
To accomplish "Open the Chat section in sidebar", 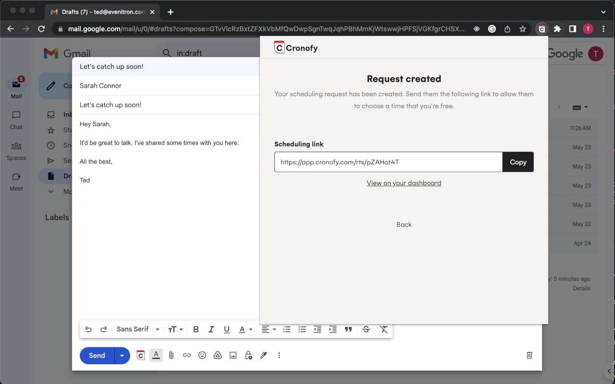I will click(x=16, y=120).
